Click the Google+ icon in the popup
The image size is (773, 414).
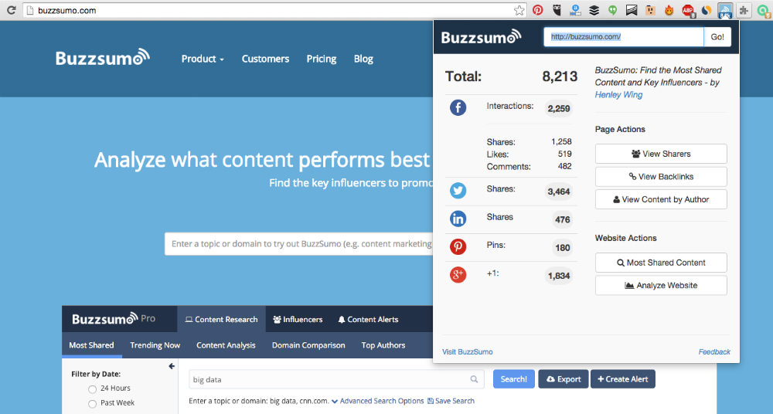458,274
